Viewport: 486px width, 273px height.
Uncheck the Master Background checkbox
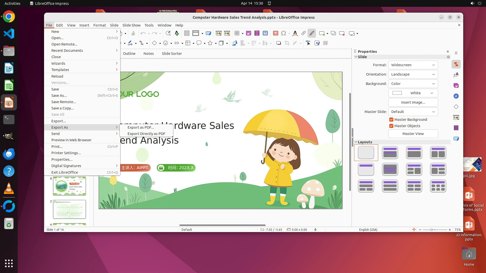tap(391, 120)
